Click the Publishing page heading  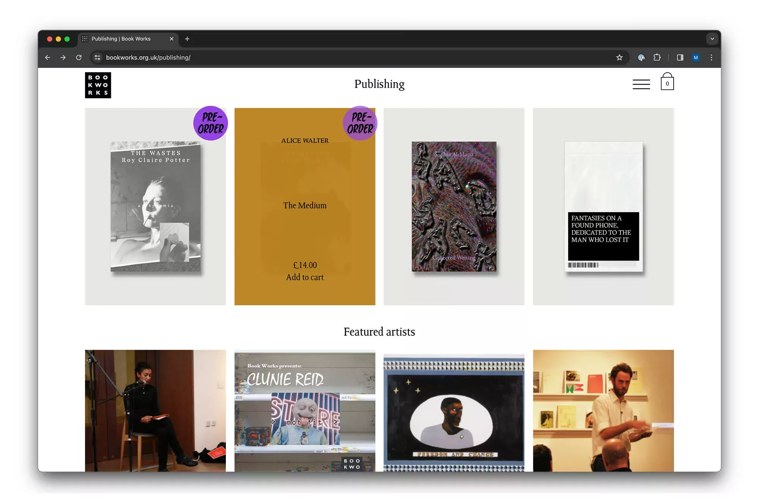pyautogui.click(x=379, y=84)
